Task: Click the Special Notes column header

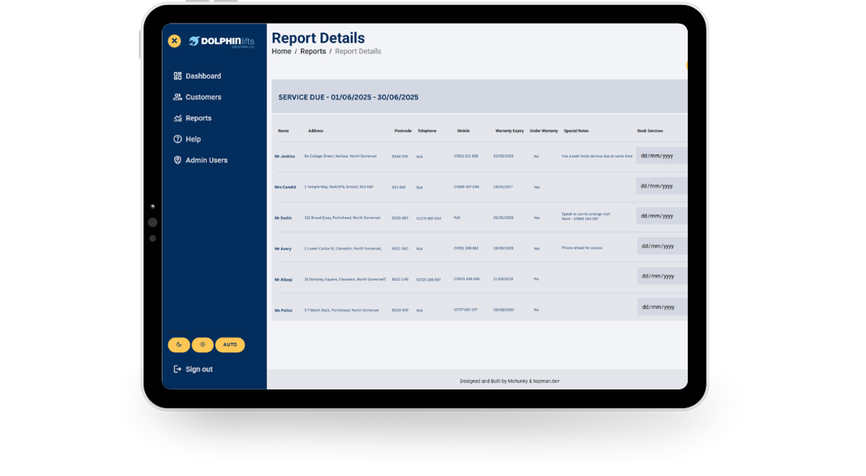Action: tap(576, 131)
